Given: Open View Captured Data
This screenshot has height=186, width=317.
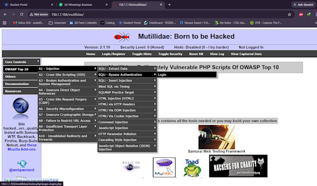Looking at the screenshot, I should point(246,54).
